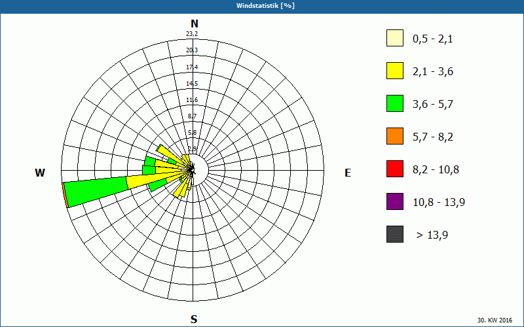Click the E compass label
The height and width of the screenshot is (327, 524).
[348, 173]
